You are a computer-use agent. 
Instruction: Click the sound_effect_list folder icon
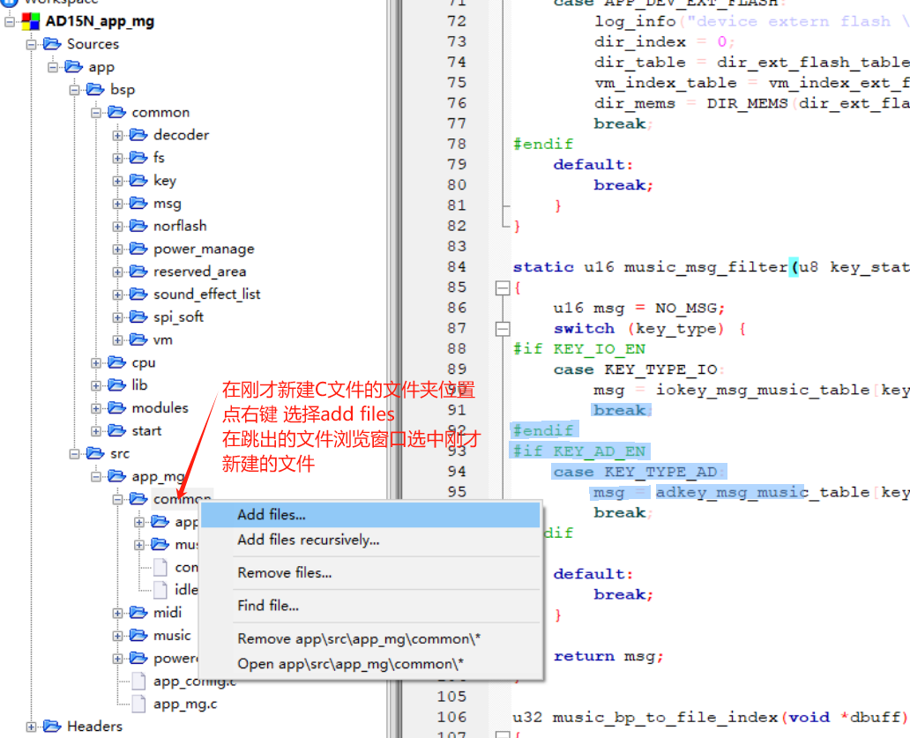coord(138,294)
